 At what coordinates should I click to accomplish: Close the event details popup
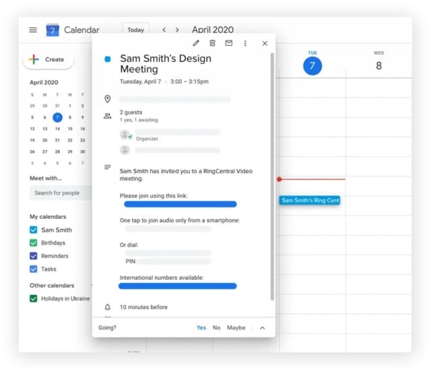click(x=265, y=43)
